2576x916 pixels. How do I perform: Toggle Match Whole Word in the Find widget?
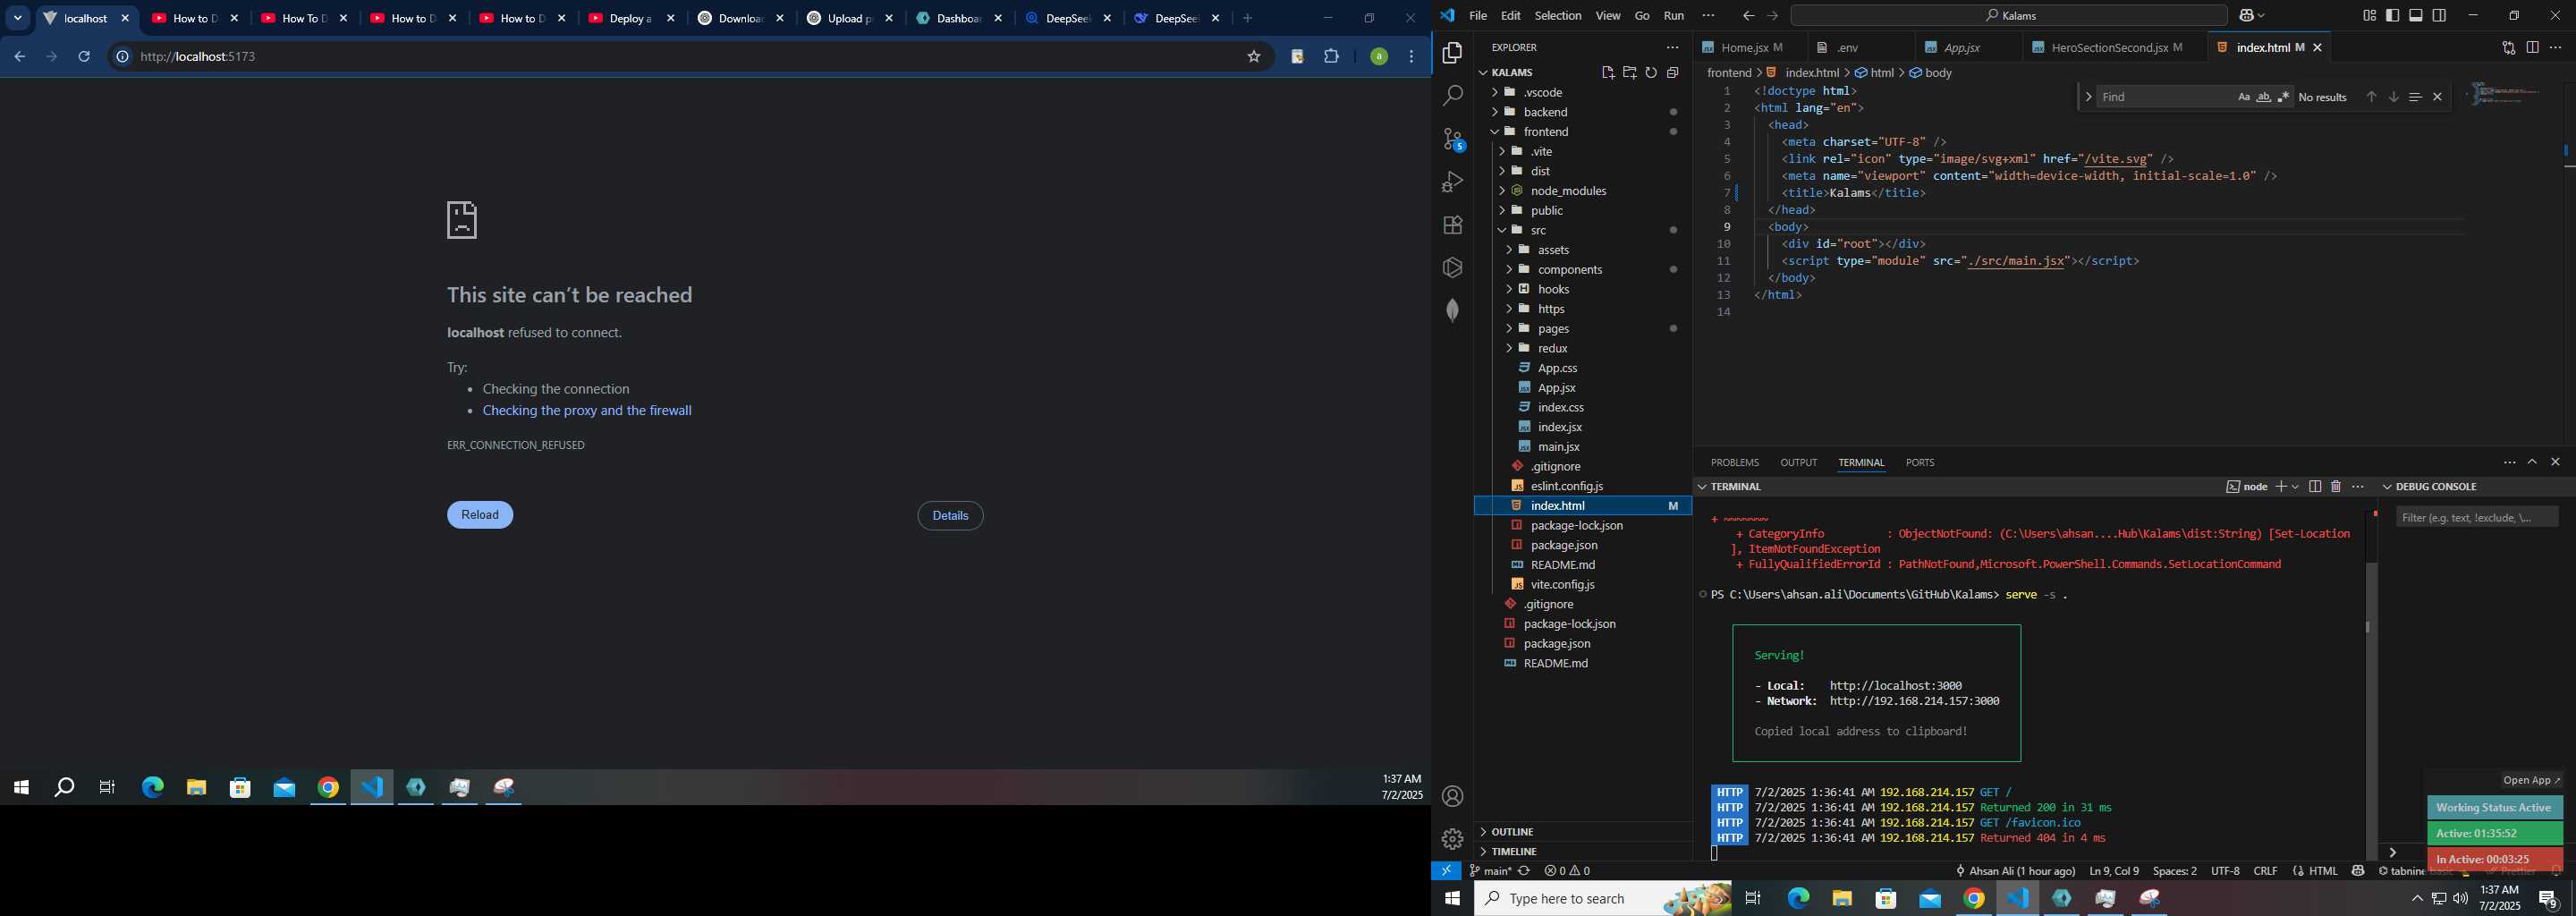coord(2264,97)
